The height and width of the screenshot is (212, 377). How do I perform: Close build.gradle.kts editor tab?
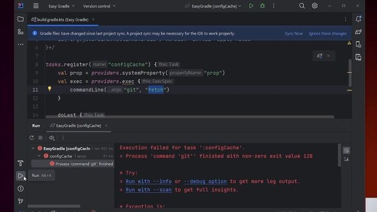pos(93,19)
